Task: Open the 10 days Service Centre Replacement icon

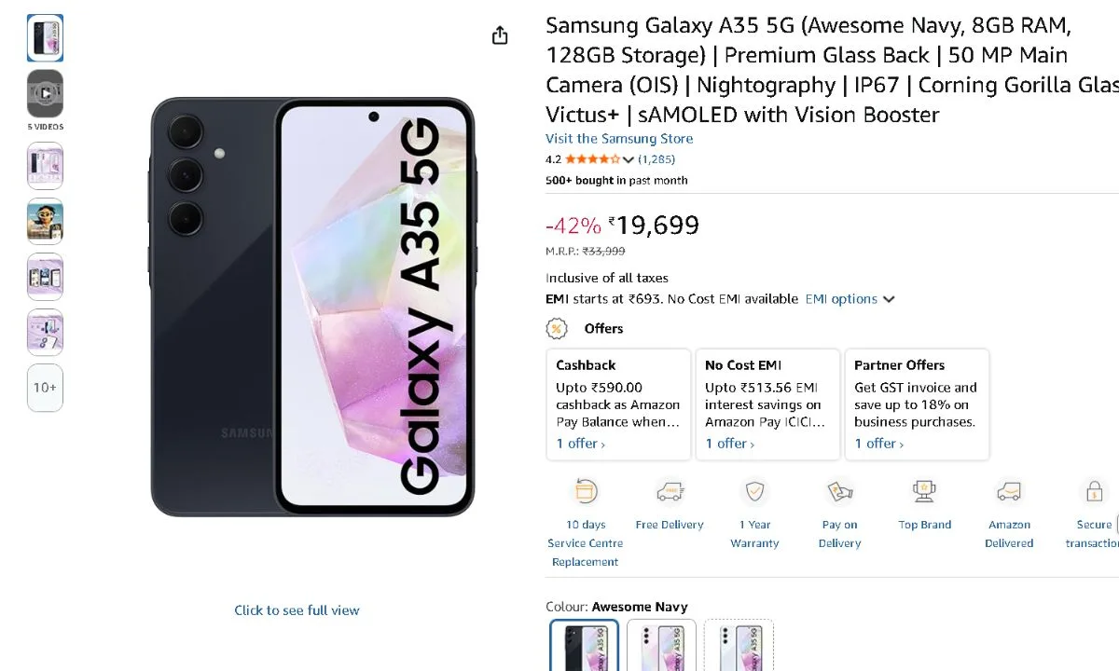Action: point(586,491)
